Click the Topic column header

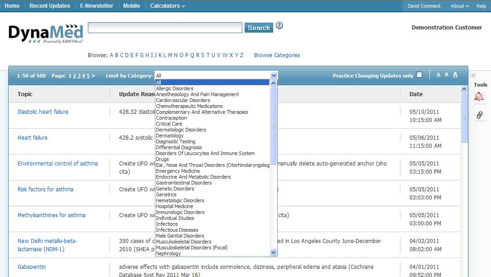point(25,94)
